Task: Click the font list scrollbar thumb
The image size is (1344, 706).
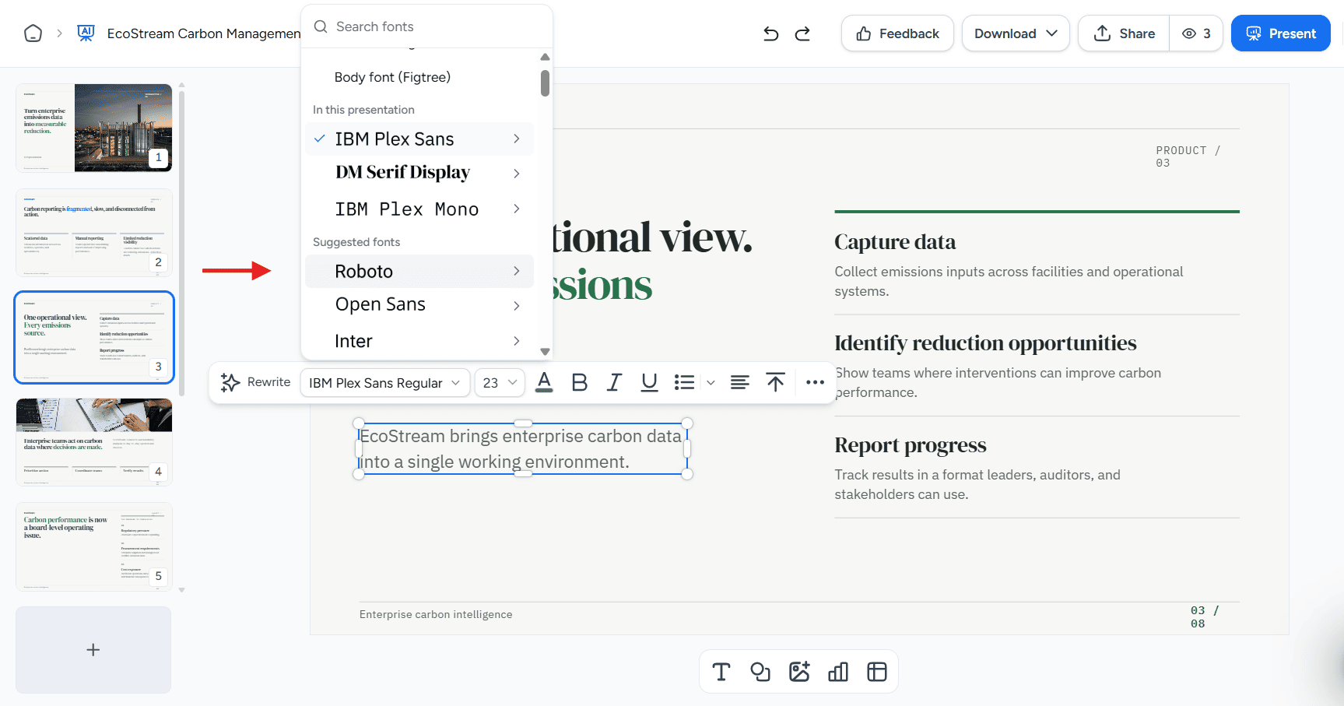Action: point(545,83)
